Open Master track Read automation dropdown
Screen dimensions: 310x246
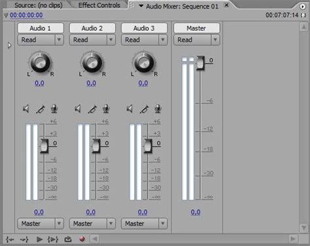coord(197,40)
